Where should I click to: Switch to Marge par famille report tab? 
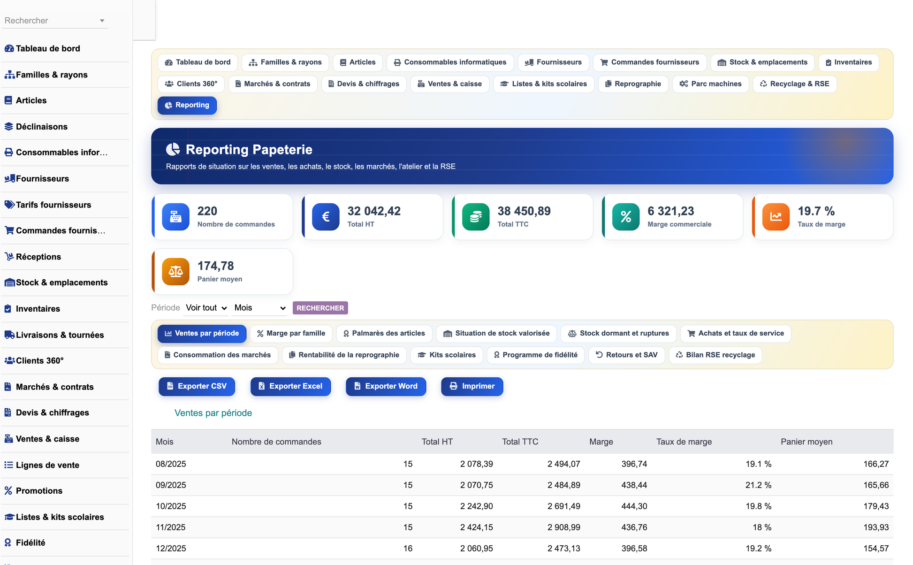(291, 333)
